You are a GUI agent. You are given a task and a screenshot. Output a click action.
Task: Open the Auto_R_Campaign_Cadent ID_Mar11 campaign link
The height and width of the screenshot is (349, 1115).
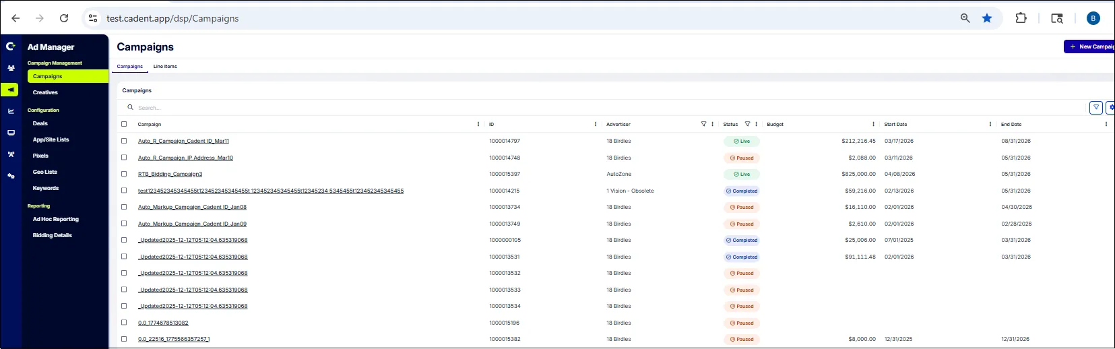[x=183, y=141]
